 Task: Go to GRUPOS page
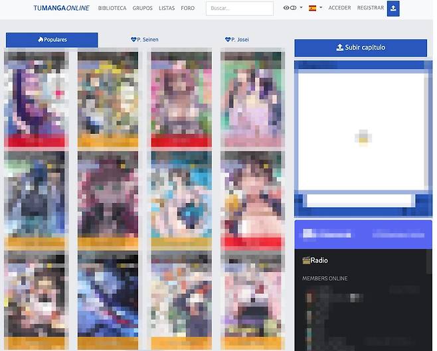pos(142,8)
